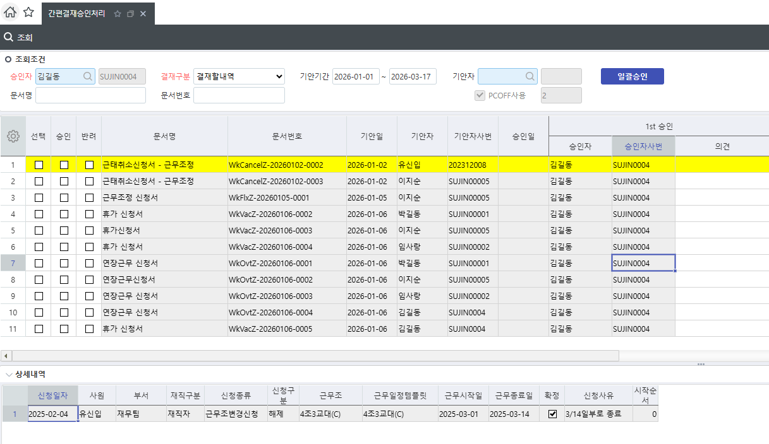Open grid settings gear icon

13,136
